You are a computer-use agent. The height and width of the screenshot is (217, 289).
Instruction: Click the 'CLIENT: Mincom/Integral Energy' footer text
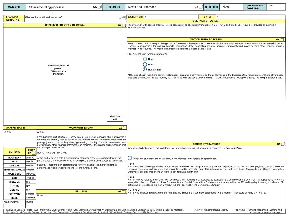click(211, 210)
